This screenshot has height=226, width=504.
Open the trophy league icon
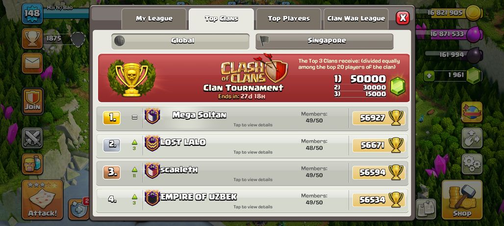coord(32,39)
